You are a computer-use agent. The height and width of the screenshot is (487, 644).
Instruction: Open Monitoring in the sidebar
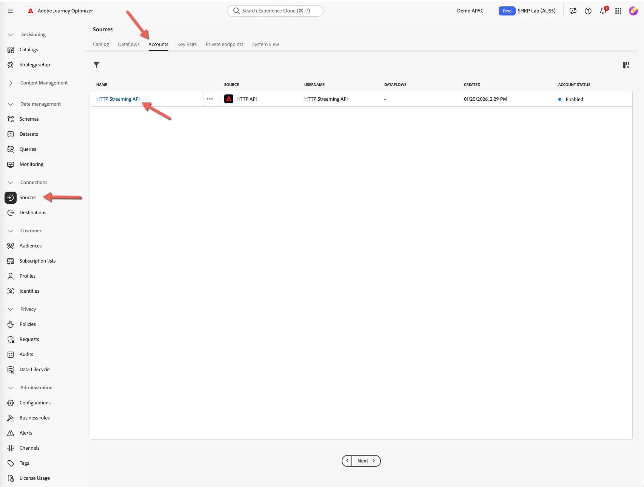[31, 164]
